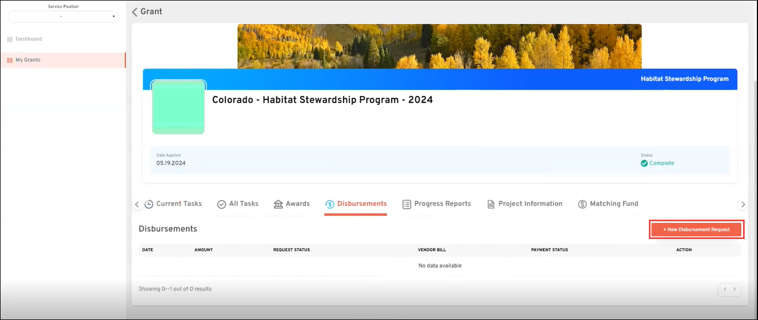The height and width of the screenshot is (320, 758).
Task: Click the My Grants sidebar icon
Action: 10,60
